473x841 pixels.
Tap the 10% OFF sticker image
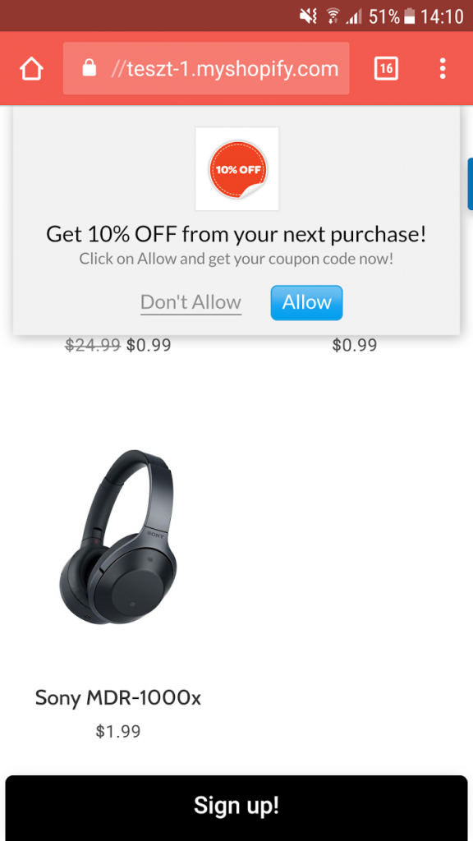237,169
